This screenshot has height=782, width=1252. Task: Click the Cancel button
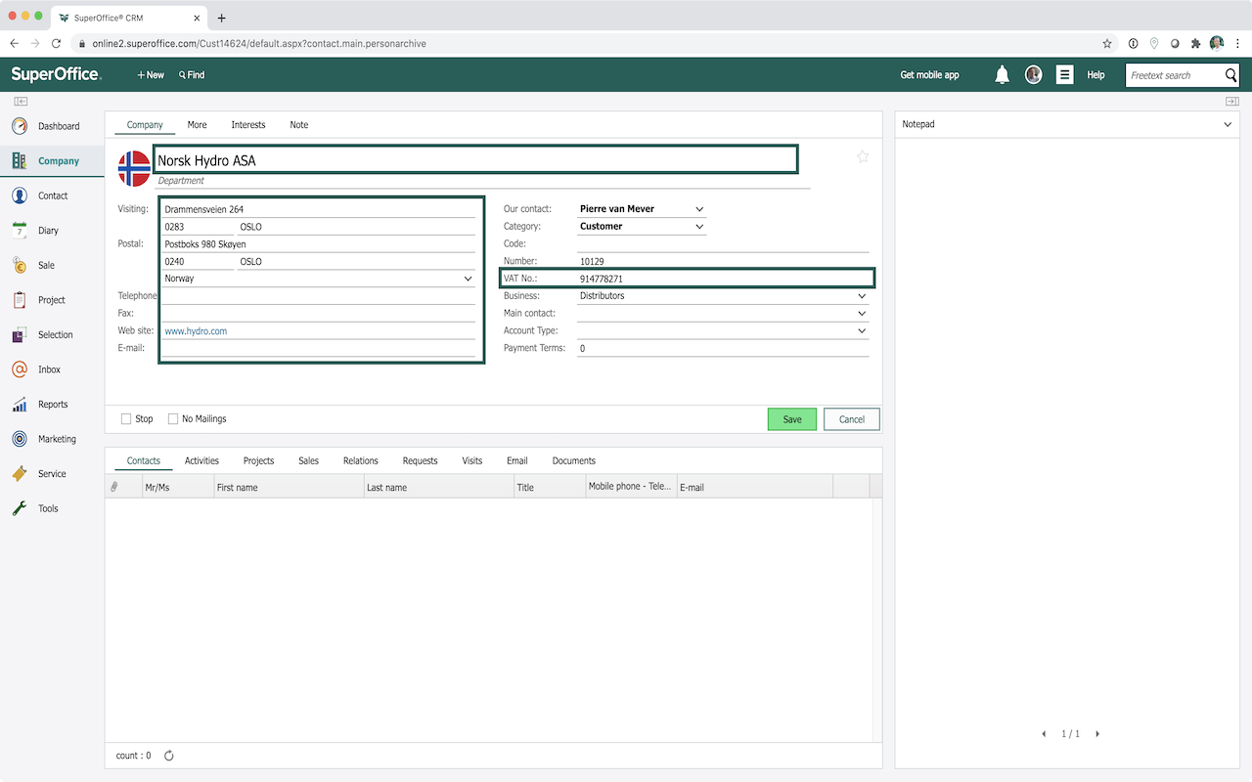coord(852,419)
